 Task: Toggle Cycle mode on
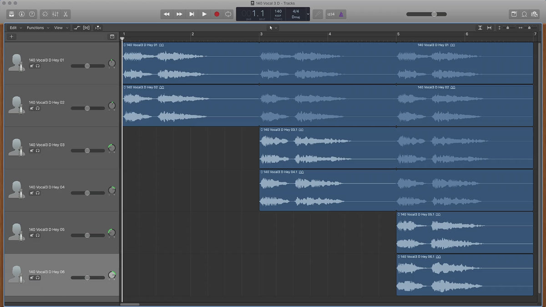coord(228,14)
